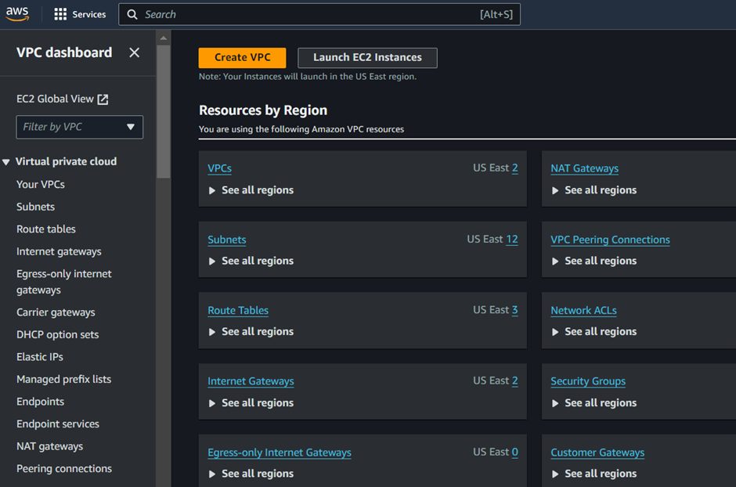Click the Internet Gateways US East count 2
The image size is (736, 487).
[x=515, y=381]
